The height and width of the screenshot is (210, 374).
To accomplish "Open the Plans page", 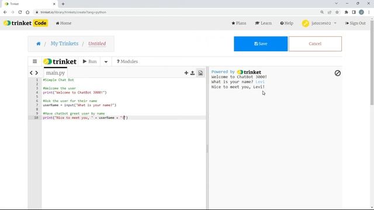I will (239, 23).
